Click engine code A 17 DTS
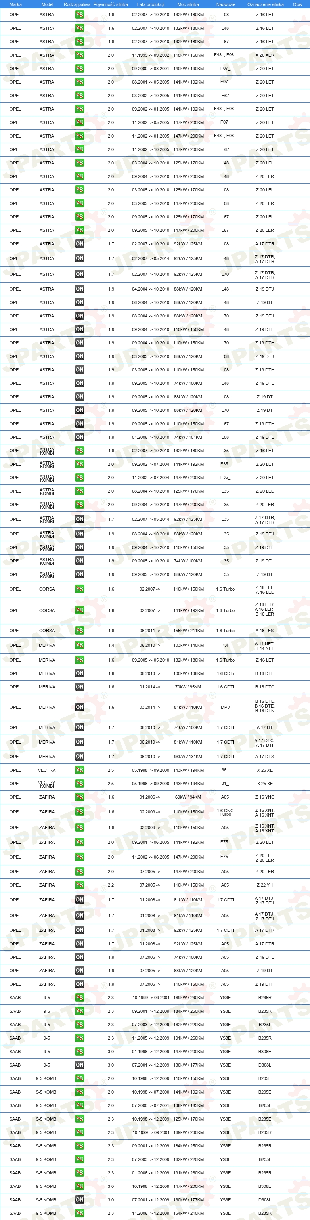 click(264, 757)
